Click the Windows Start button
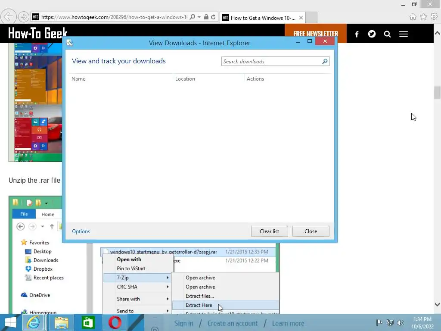This screenshot has height=331, width=441. pos(10,322)
